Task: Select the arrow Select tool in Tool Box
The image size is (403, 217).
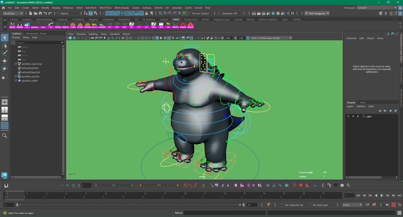Action: click(5, 38)
